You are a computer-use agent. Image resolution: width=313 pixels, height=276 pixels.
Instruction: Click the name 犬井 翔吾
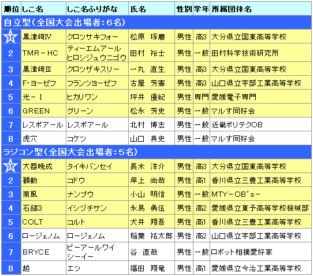pyautogui.click(x=147, y=222)
